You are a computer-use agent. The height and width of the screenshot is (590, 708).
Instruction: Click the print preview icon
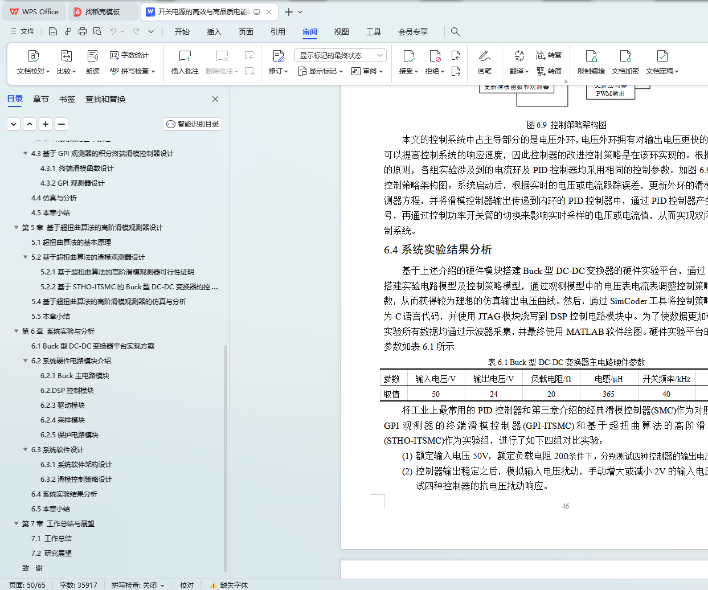(x=97, y=31)
